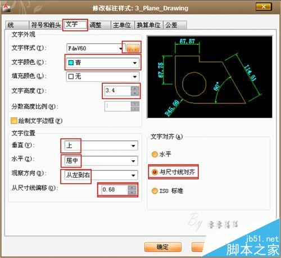Click the text style browse (...) button
The width and height of the screenshot is (281, 258).
pyautogui.click(x=133, y=48)
